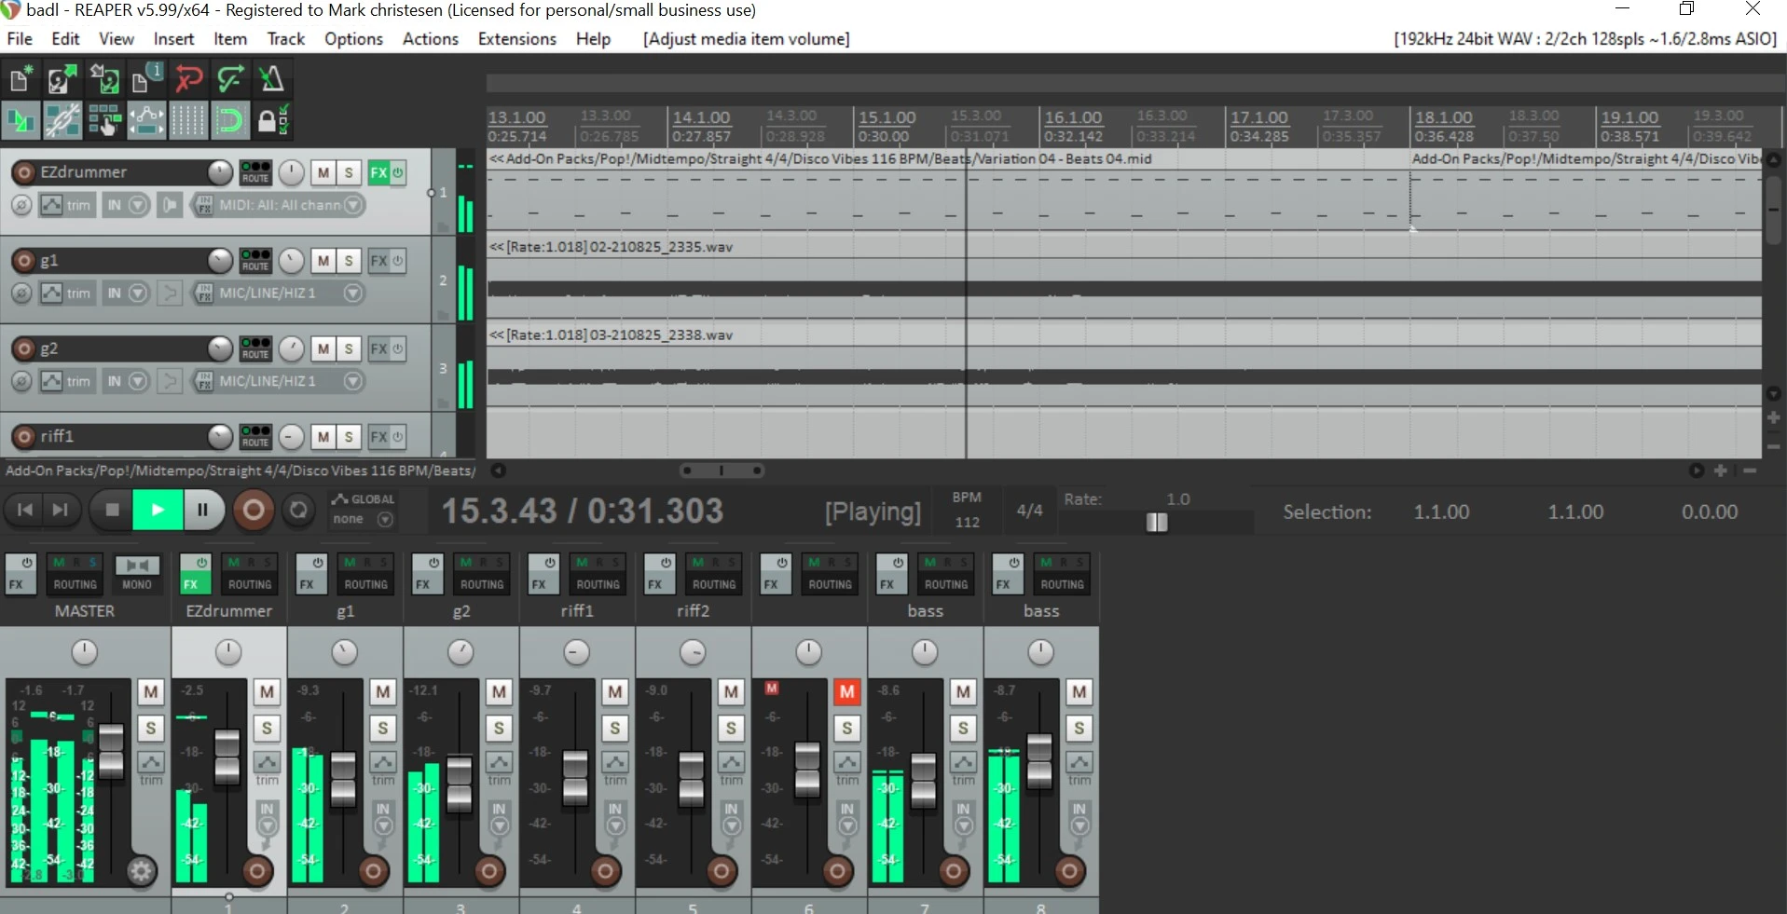This screenshot has height=914, width=1787.
Task: Open record monitoring IN dropdown on EZdrummer
Action: [127, 205]
